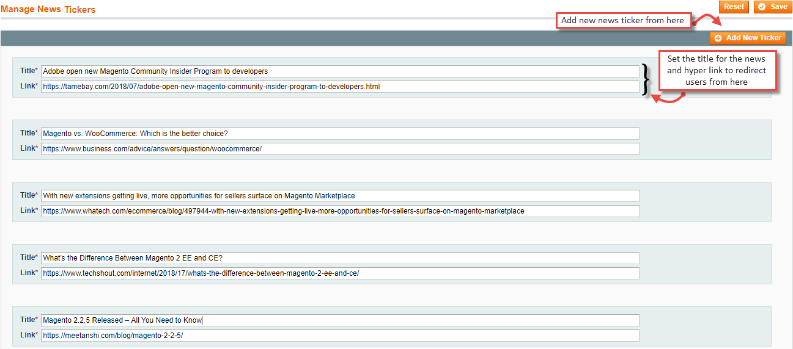The image size is (793, 349).
Task: Add a new ticker
Action: pyautogui.click(x=748, y=38)
